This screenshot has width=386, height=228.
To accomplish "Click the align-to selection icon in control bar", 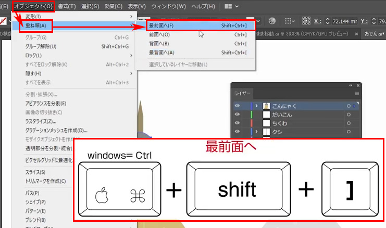I will (x=288, y=21).
